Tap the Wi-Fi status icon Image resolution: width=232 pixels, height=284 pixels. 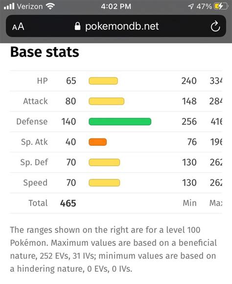[50, 6]
